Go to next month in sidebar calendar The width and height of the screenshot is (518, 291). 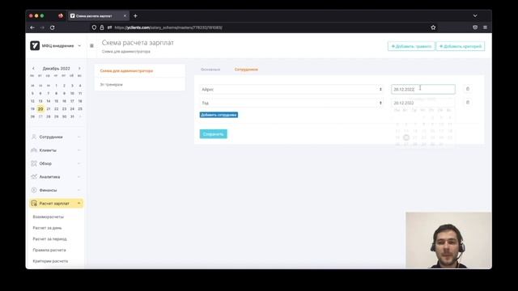coord(79,68)
